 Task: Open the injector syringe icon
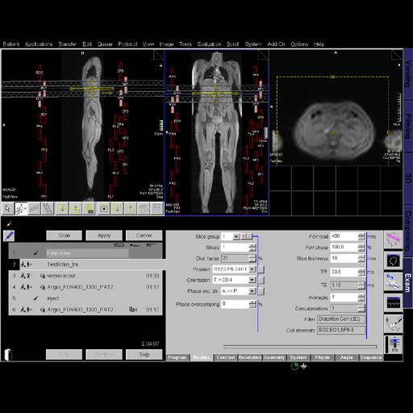click(x=393, y=323)
